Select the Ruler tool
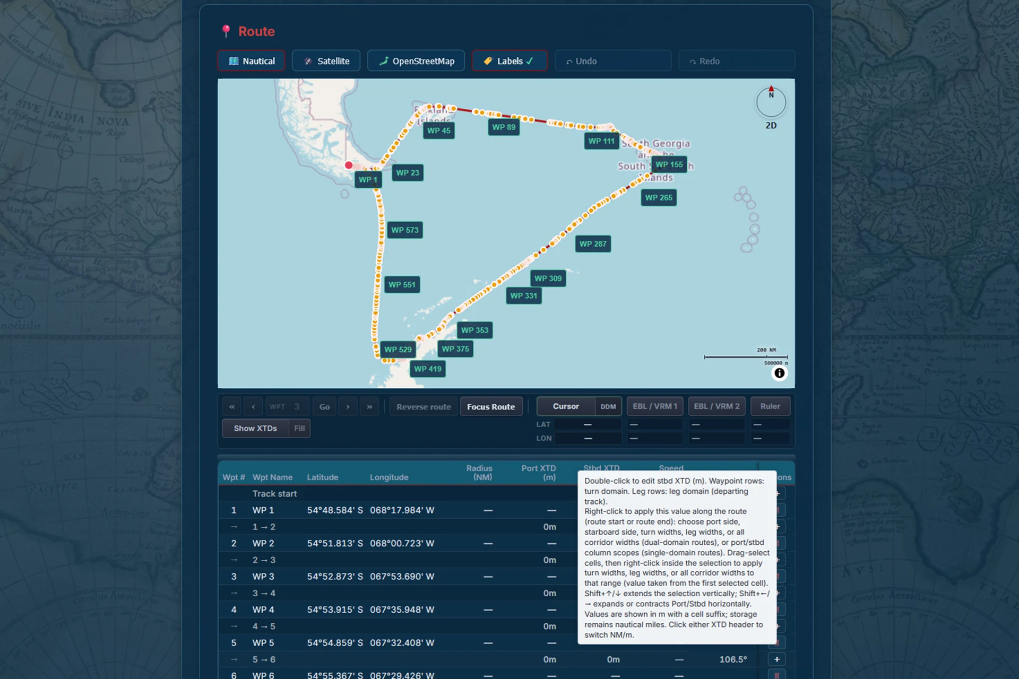Viewport: 1019px width, 679px height. 770,406
